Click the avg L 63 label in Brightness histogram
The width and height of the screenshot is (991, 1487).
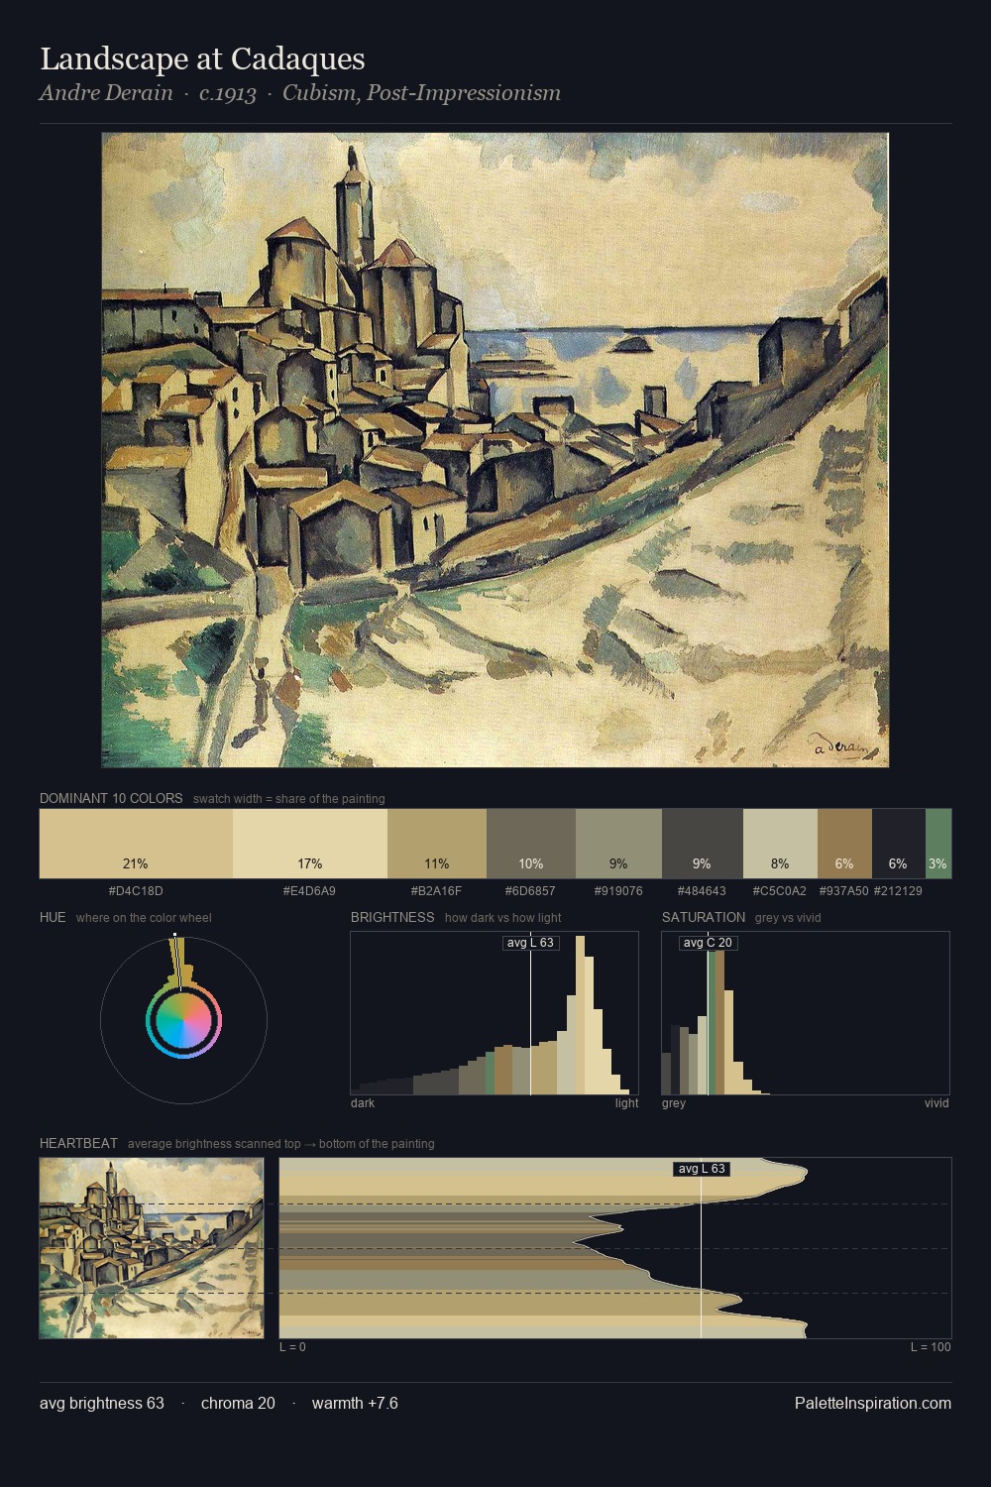(530, 943)
